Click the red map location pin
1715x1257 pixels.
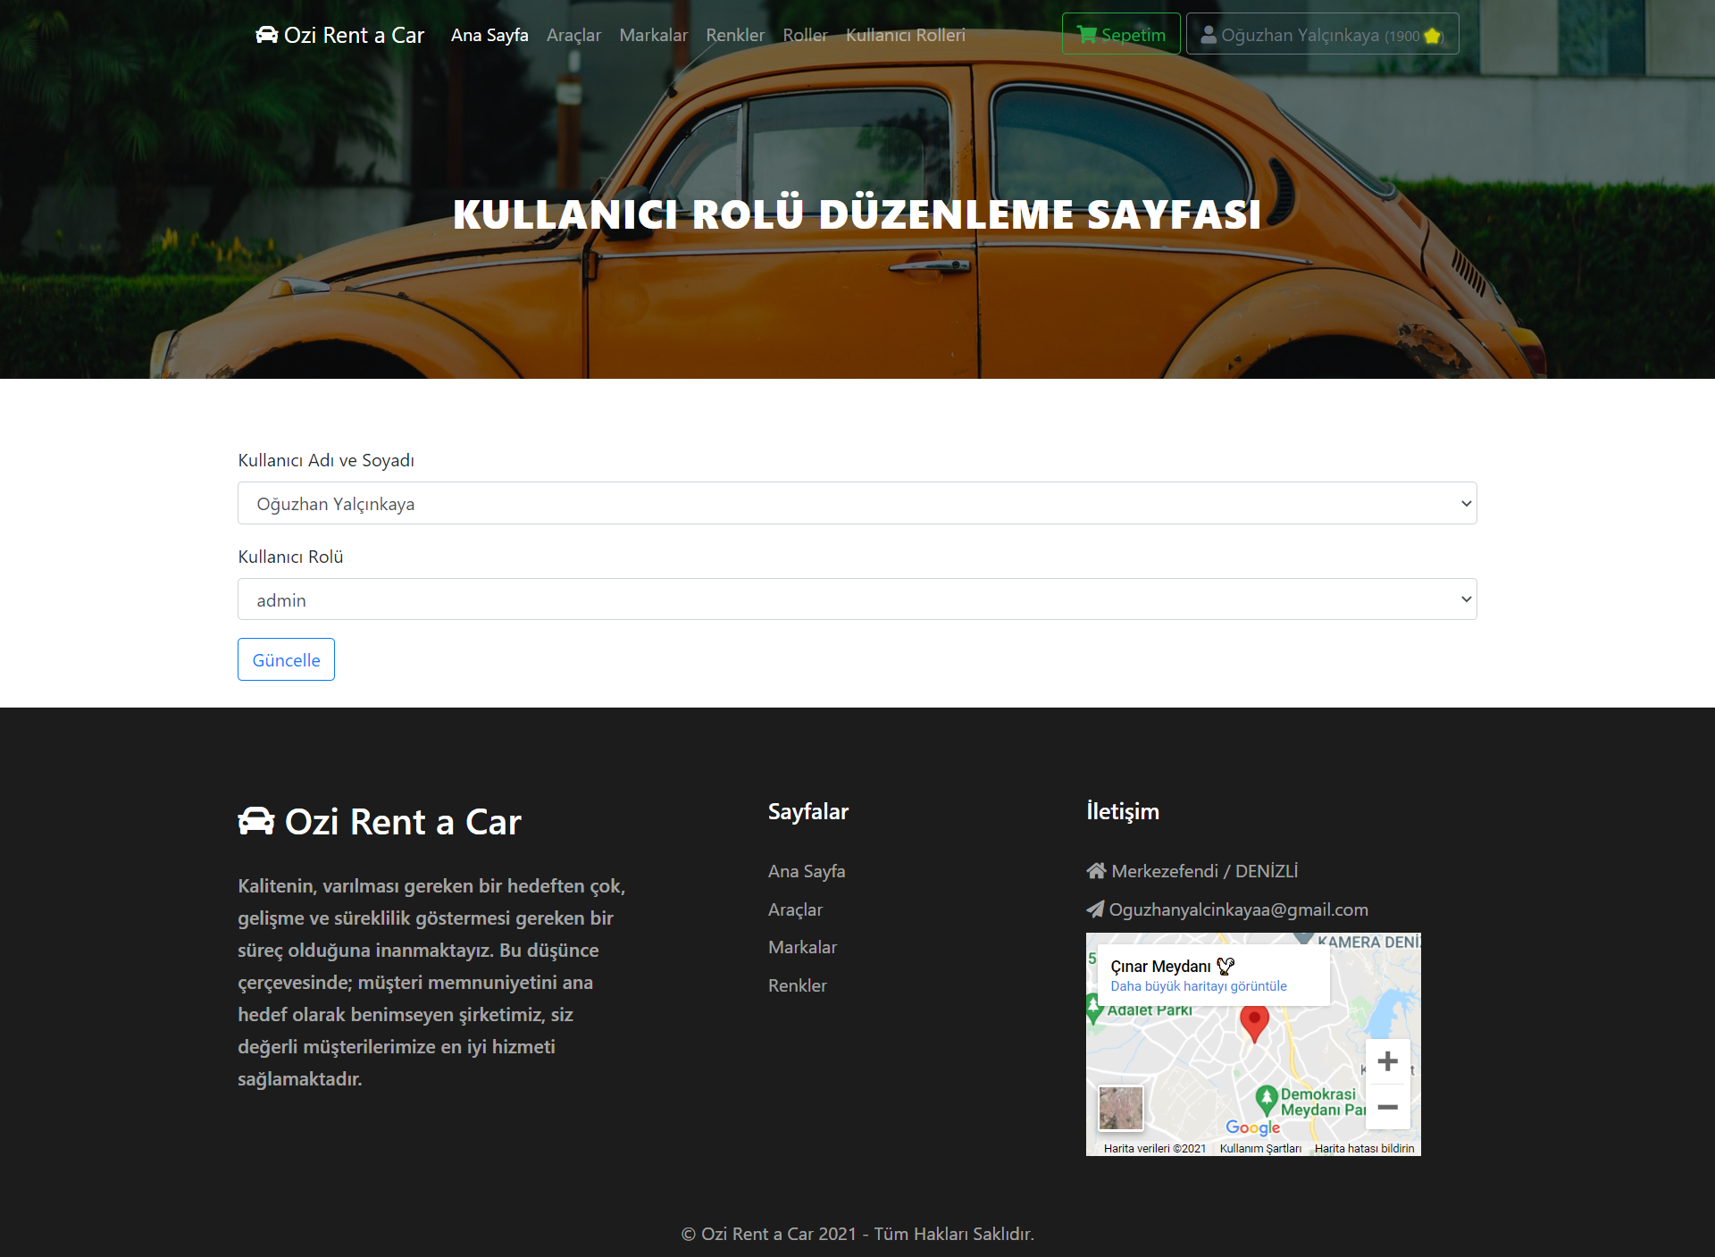1254,1021
